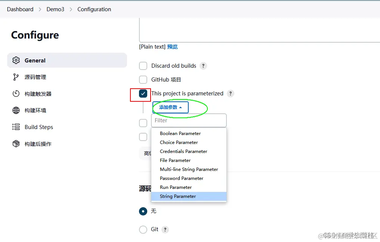Open help for Discard old builds
The image size is (380, 242).
(x=203, y=66)
